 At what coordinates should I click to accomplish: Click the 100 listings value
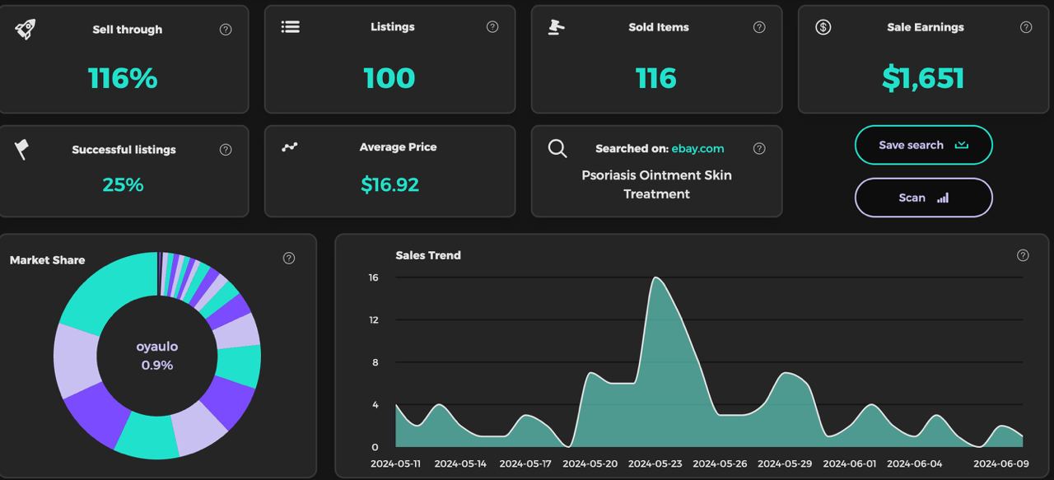[x=389, y=78]
